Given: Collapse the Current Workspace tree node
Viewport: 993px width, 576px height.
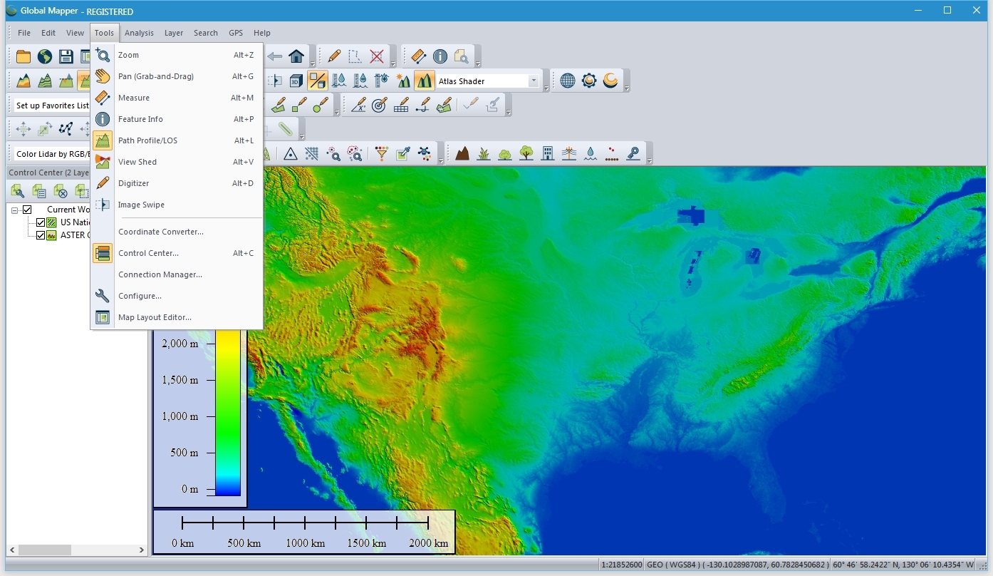Looking at the screenshot, I should tap(14, 210).
